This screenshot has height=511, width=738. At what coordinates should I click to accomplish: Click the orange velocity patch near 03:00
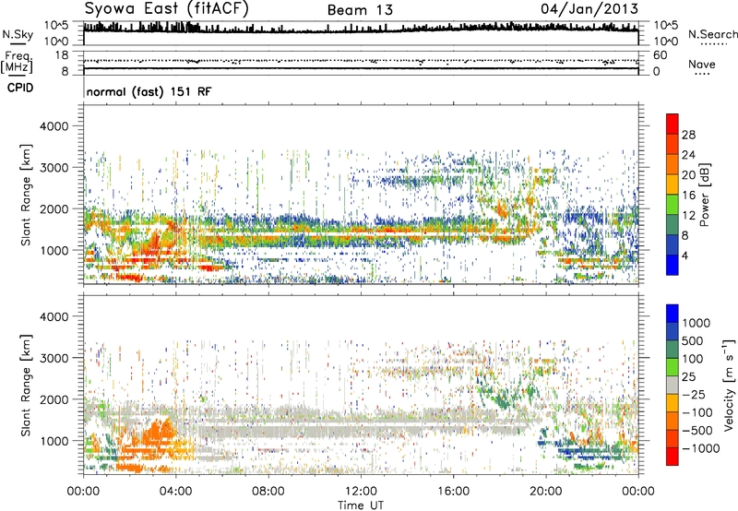pyautogui.click(x=157, y=434)
